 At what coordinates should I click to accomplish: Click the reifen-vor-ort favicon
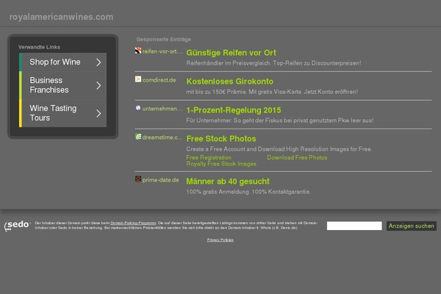point(138,51)
